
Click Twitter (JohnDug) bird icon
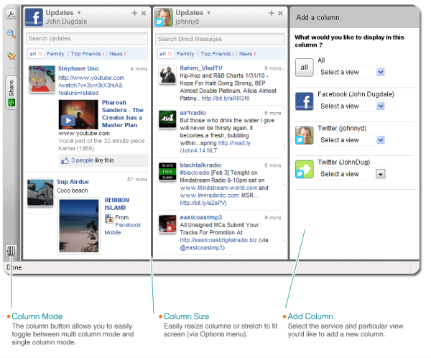(305, 169)
